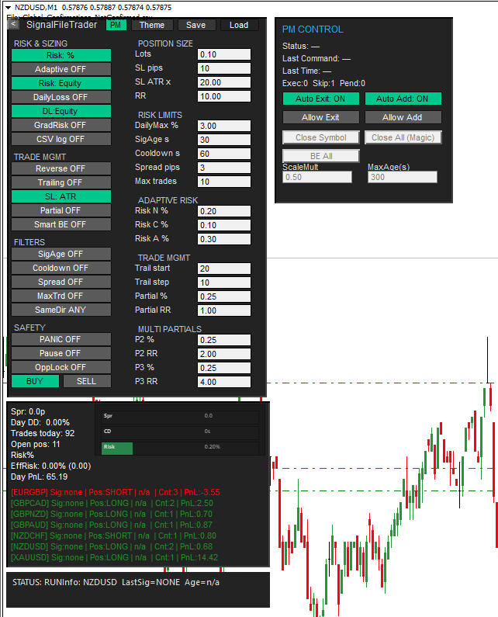Viewport: 498px width, 617px height.
Task: Turn on the Spread filter
Action: [61, 283]
